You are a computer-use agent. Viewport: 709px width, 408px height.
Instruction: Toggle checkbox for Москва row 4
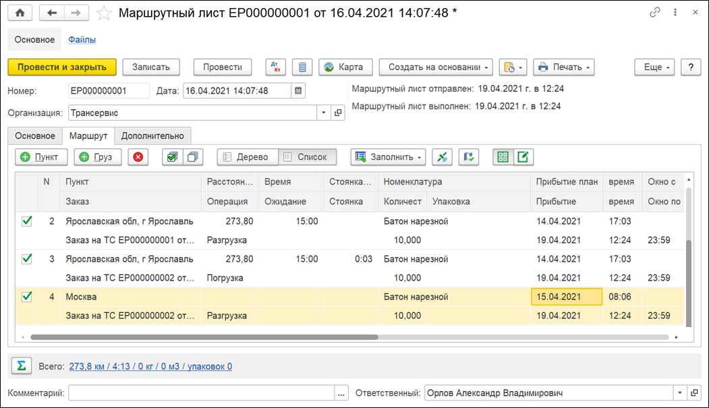coord(27,297)
